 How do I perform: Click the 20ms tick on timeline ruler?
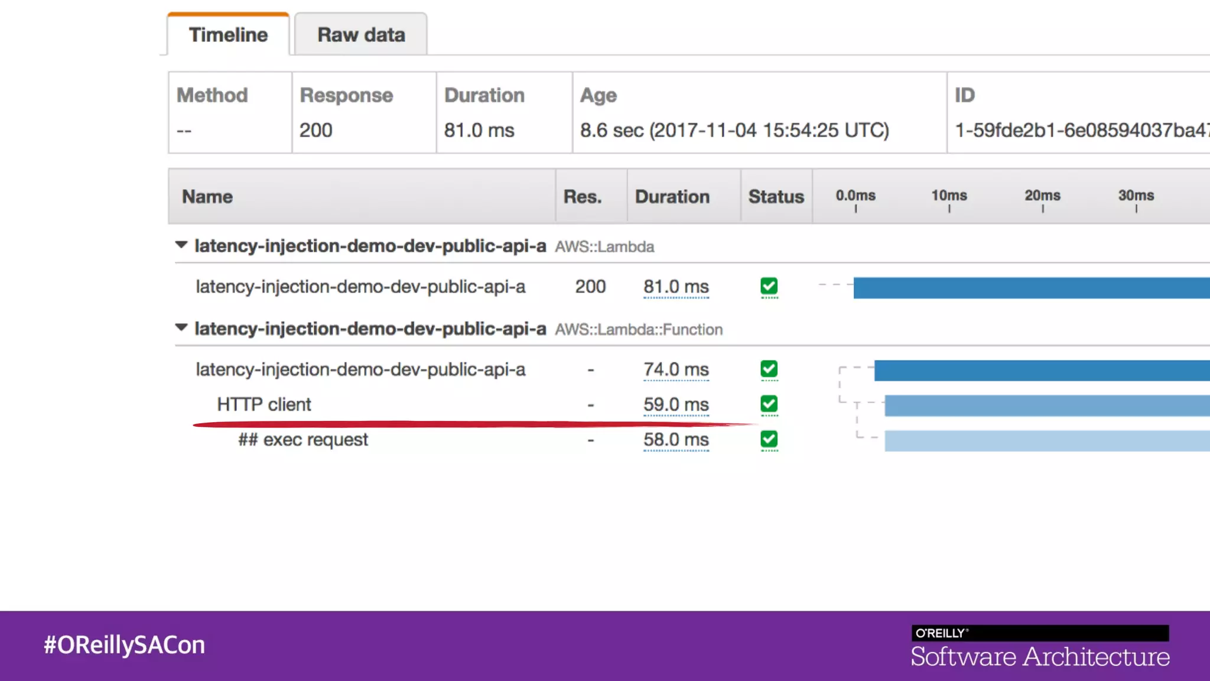pyautogui.click(x=1042, y=198)
